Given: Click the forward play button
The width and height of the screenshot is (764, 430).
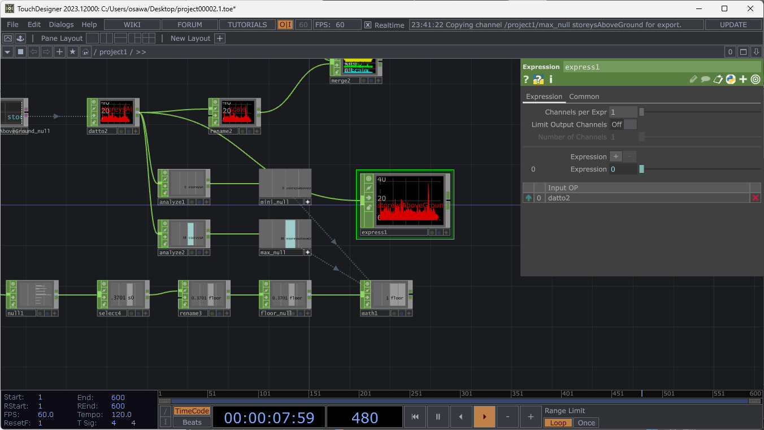Looking at the screenshot, I should [x=484, y=417].
